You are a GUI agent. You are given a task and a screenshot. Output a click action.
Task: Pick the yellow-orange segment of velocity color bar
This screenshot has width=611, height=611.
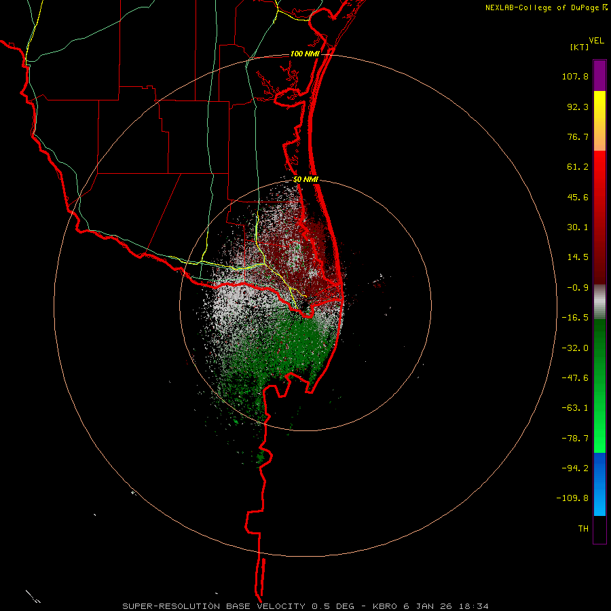click(599, 121)
